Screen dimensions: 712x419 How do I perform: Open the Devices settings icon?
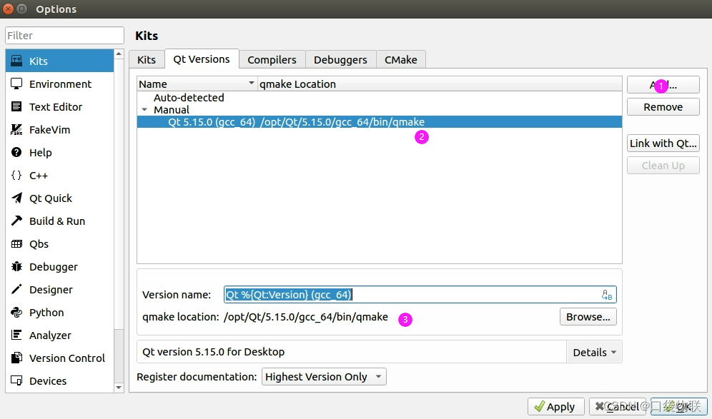(x=16, y=381)
